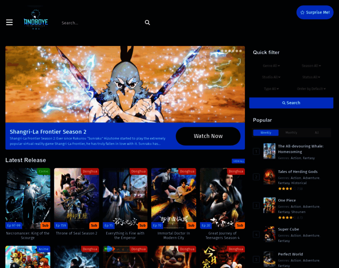Viewport: 339px width, 268px height.
Task: Expand the Season All filter dropdown
Action: tap(311, 66)
